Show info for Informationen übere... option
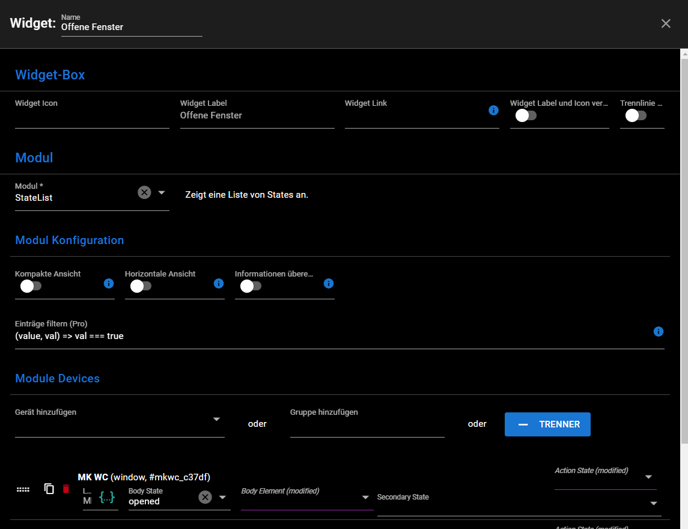 tap(329, 284)
